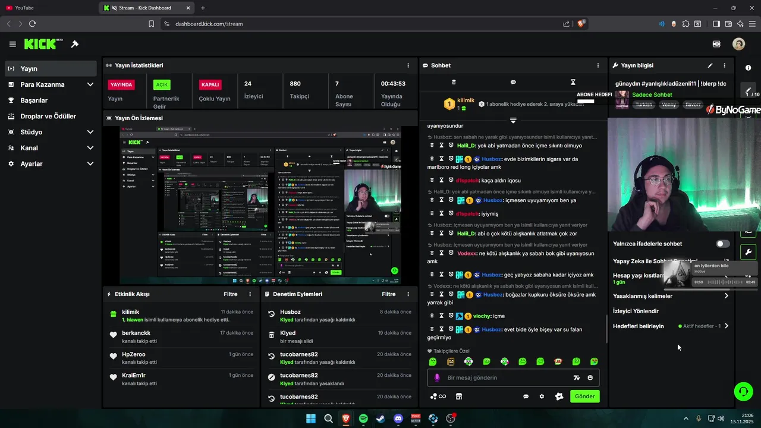
Task: Open the user avatar menu
Action: (738, 44)
